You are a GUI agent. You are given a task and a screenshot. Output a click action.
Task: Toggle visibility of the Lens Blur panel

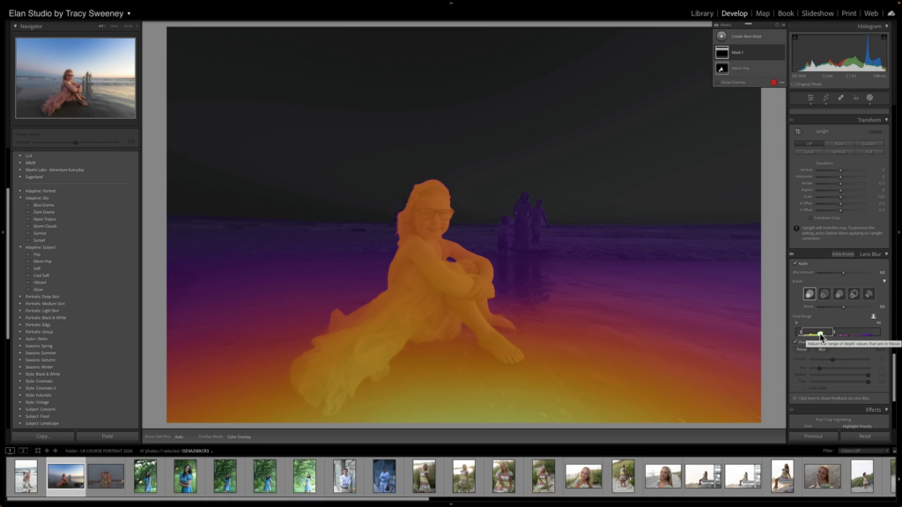(x=792, y=254)
